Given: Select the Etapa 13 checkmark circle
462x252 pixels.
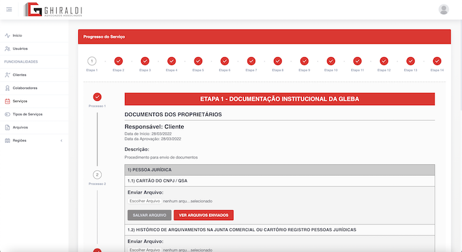Looking at the screenshot, I should (x=410, y=61).
